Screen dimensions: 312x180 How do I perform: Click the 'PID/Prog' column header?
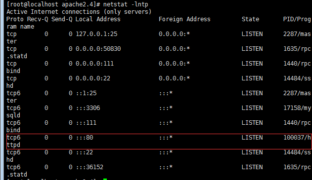point(297,19)
